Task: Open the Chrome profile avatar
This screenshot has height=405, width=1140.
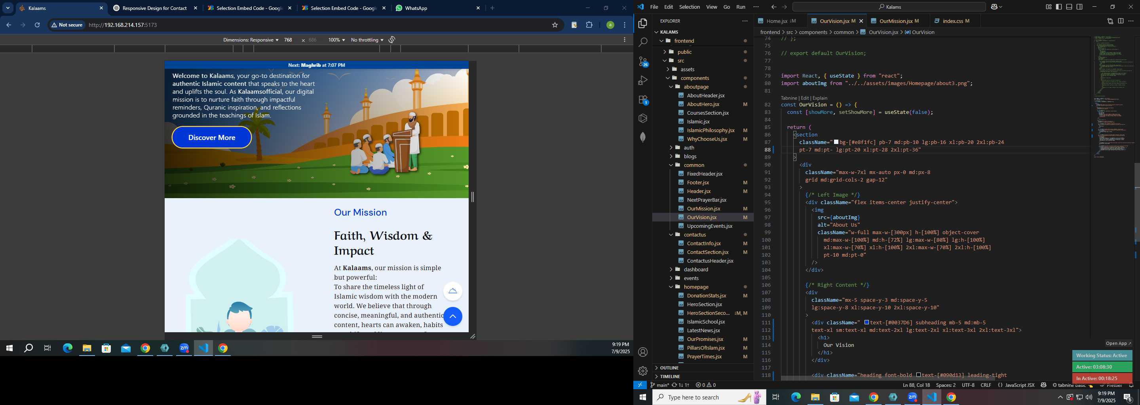Action: pyautogui.click(x=610, y=25)
